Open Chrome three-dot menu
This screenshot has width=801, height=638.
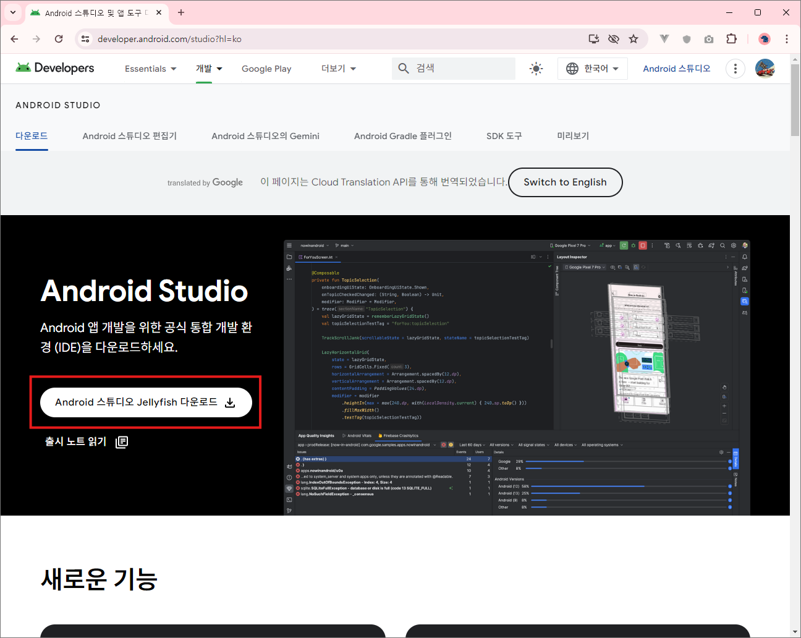tap(787, 39)
